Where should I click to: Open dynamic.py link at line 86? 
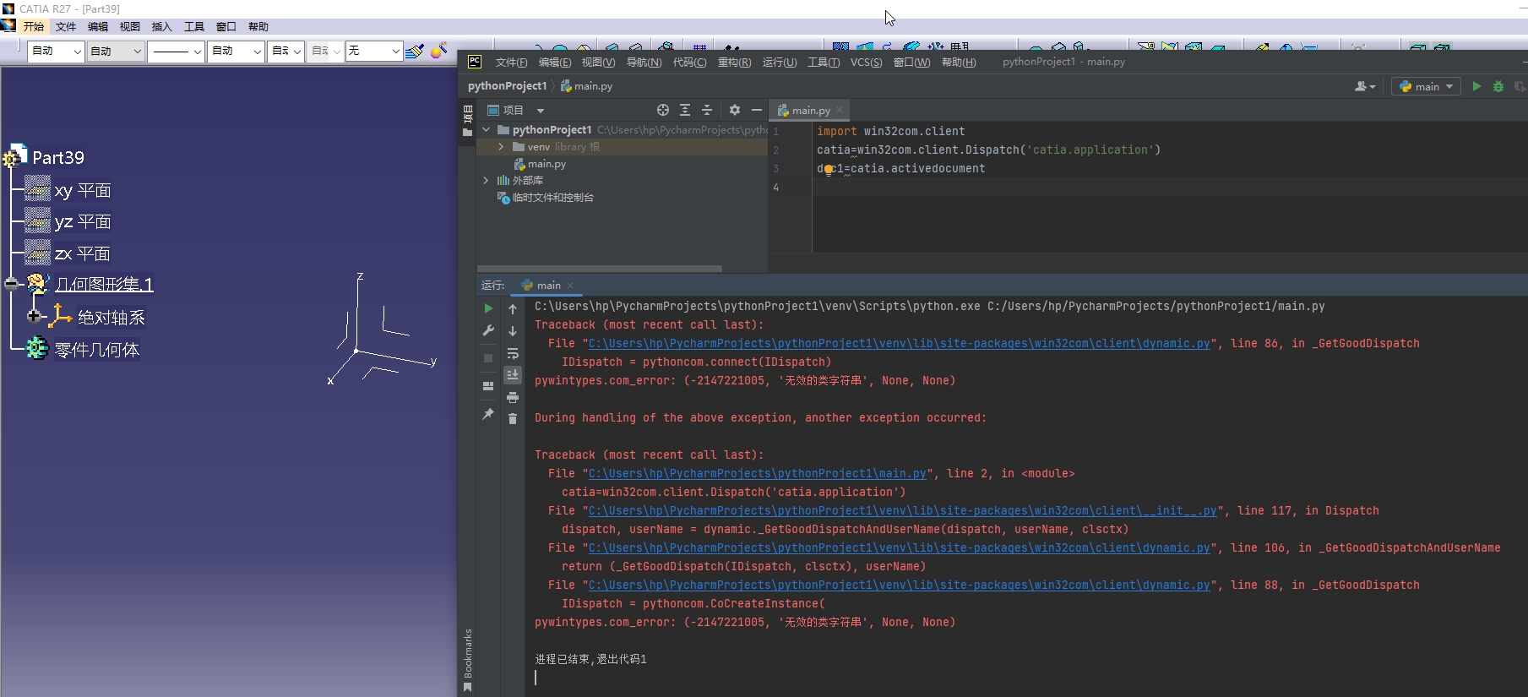coord(899,344)
